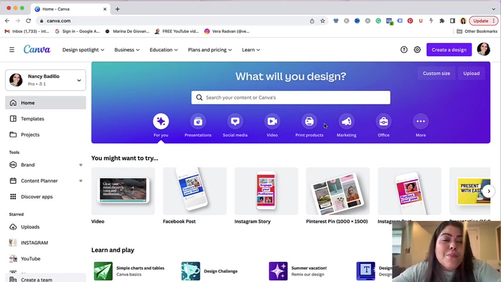Open Content Planner in sidebar
The image size is (501, 282).
click(x=45, y=180)
